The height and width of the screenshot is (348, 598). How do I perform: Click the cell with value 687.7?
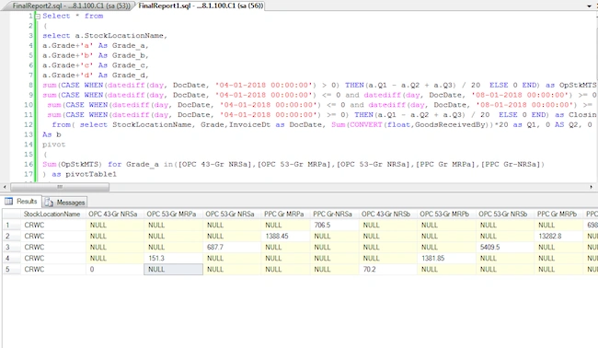click(232, 247)
